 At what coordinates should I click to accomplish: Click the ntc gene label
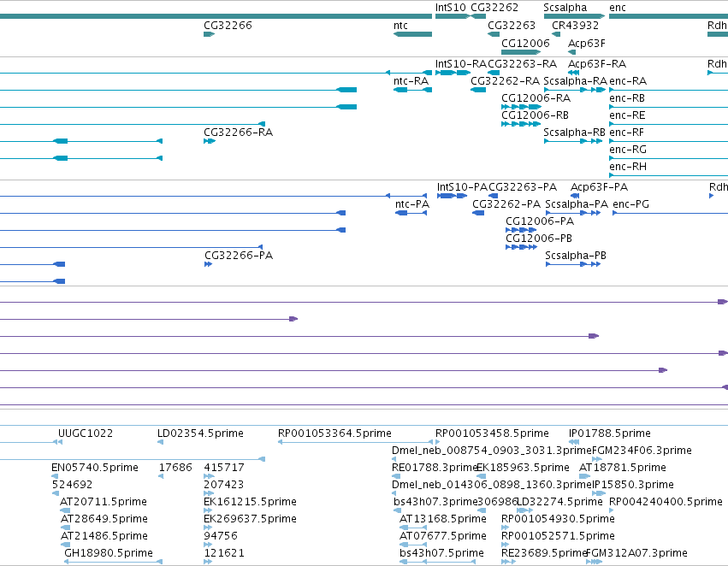pos(400,26)
